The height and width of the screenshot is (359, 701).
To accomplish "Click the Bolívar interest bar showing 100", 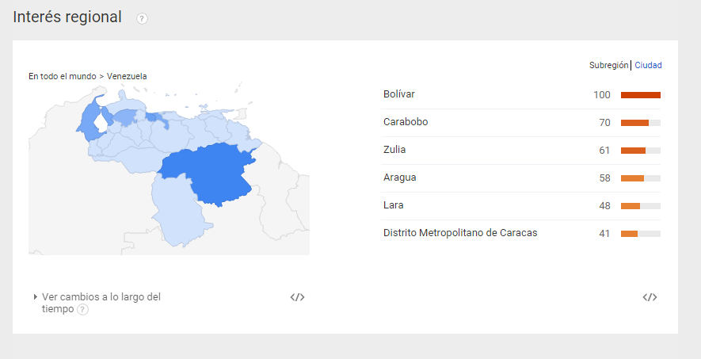I will (640, 95).
